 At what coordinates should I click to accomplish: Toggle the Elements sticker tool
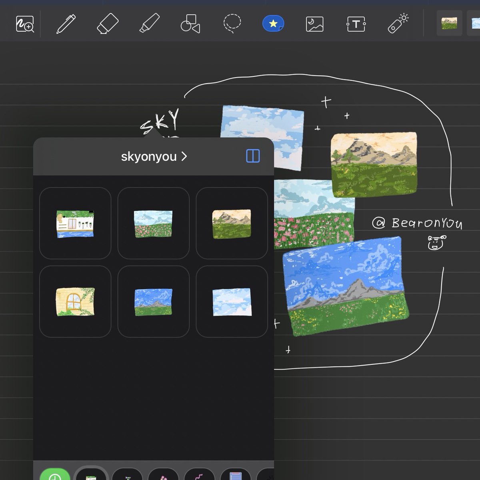[x=273, y=24]
